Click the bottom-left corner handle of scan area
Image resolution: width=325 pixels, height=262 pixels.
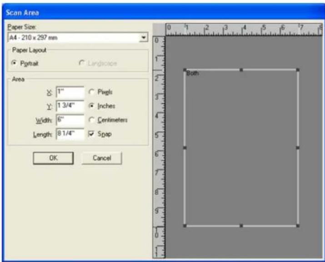pos(185,226)
